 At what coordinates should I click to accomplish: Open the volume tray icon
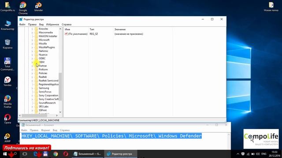[258, 154]
